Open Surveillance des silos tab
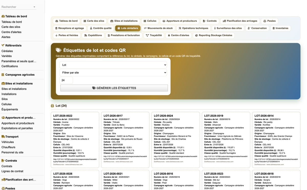This screenshot has width=307, height=190. pyautogui.click(x=228, y=28)
